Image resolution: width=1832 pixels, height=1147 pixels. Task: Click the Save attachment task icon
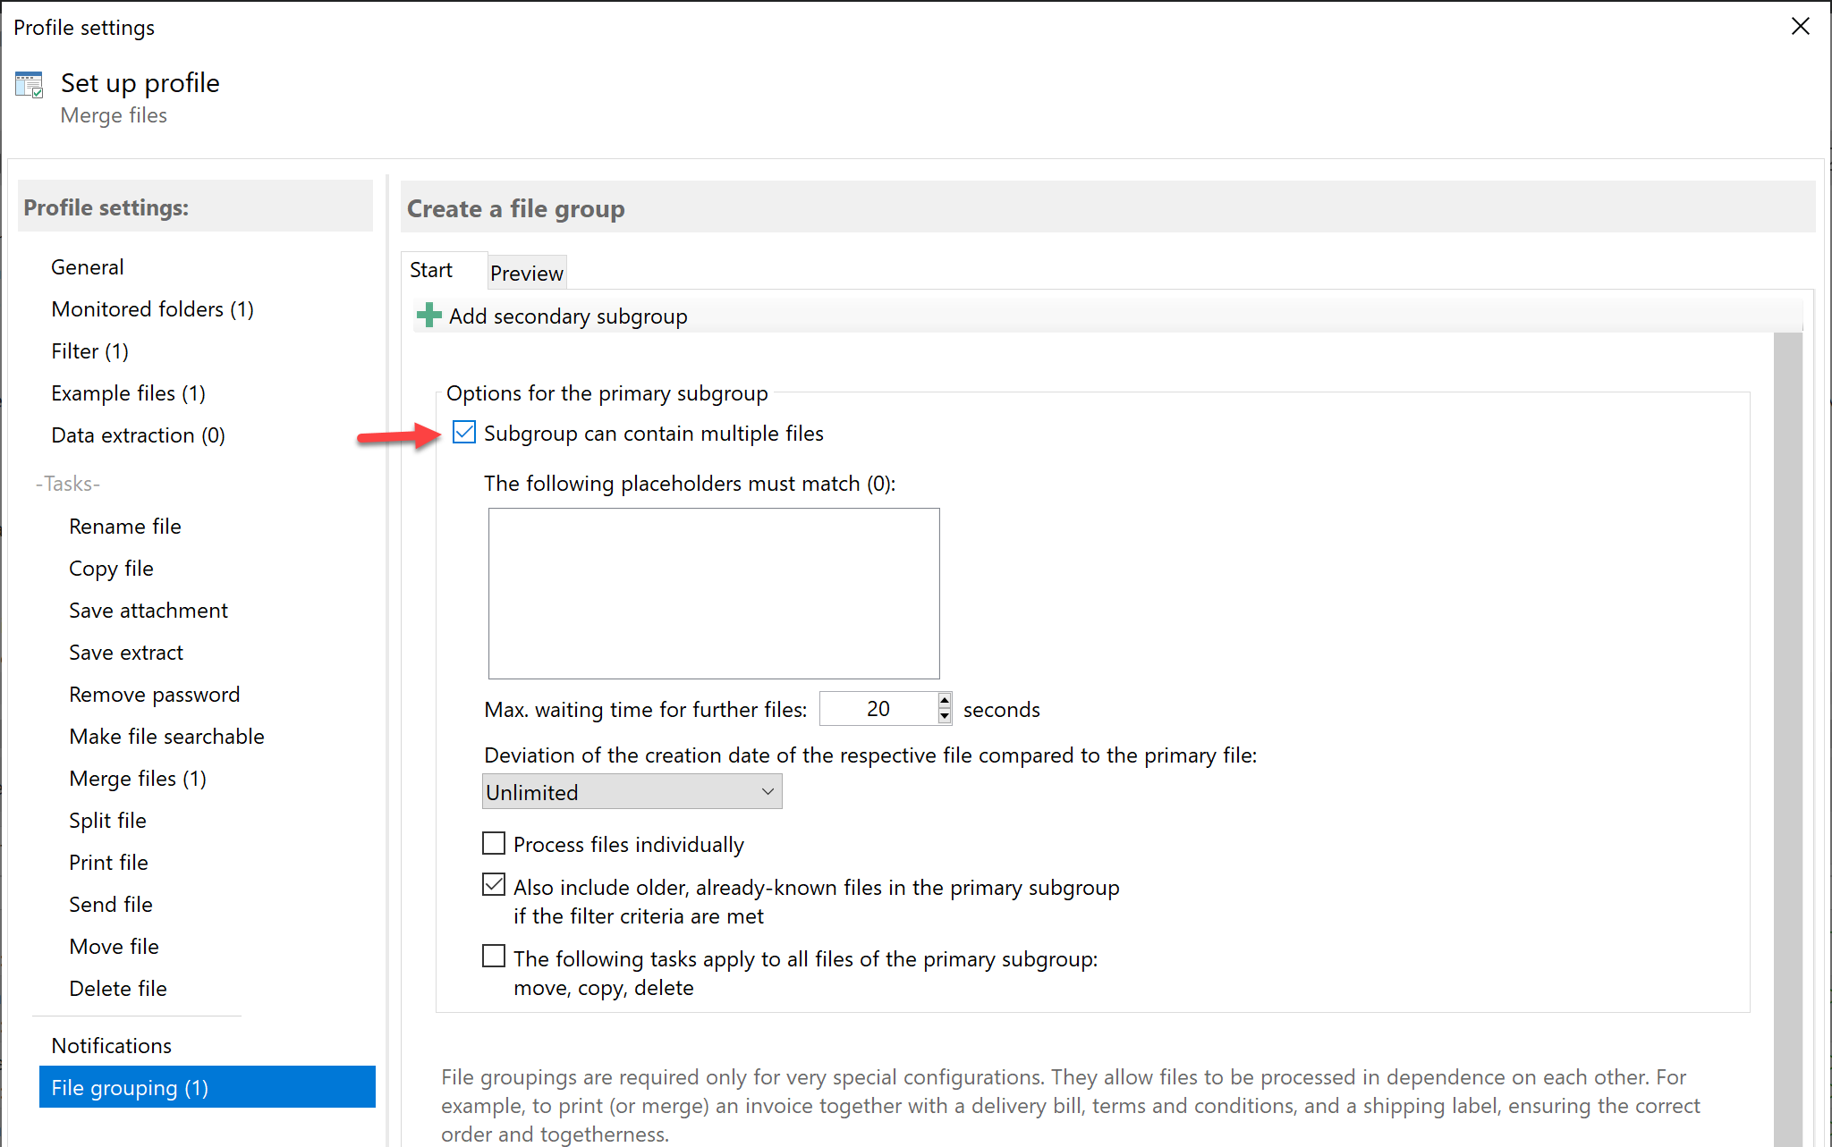tap(149, 608)
